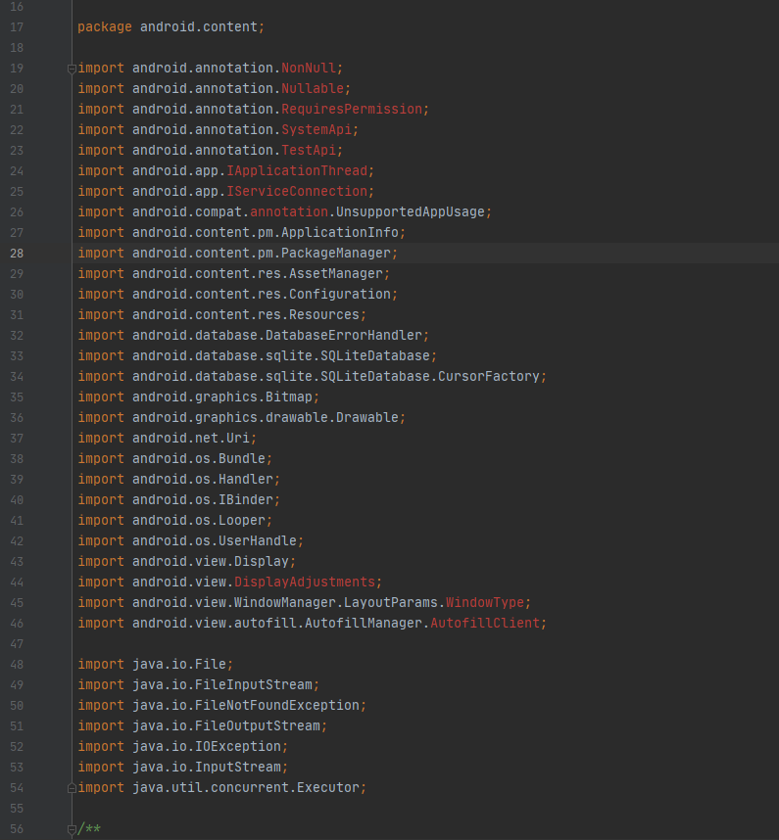Click fold end marker at Executor import
Viewport: 779px width, 840px height.
click(72, 788)
